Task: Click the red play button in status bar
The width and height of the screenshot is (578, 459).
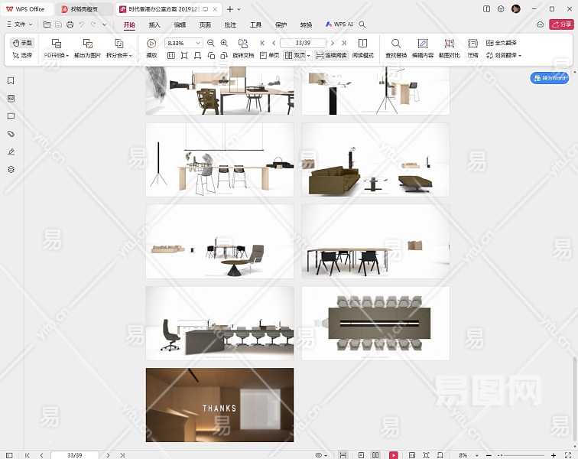Action: tap(393, 455)
